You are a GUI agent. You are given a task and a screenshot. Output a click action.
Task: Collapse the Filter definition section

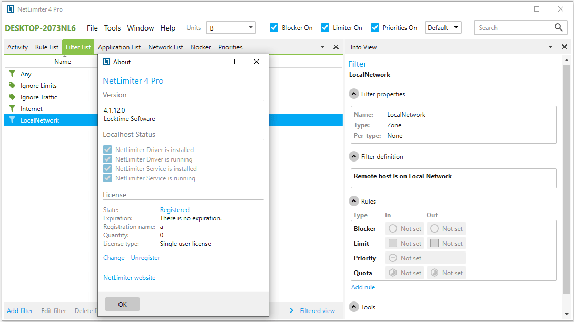click(354, 157)
